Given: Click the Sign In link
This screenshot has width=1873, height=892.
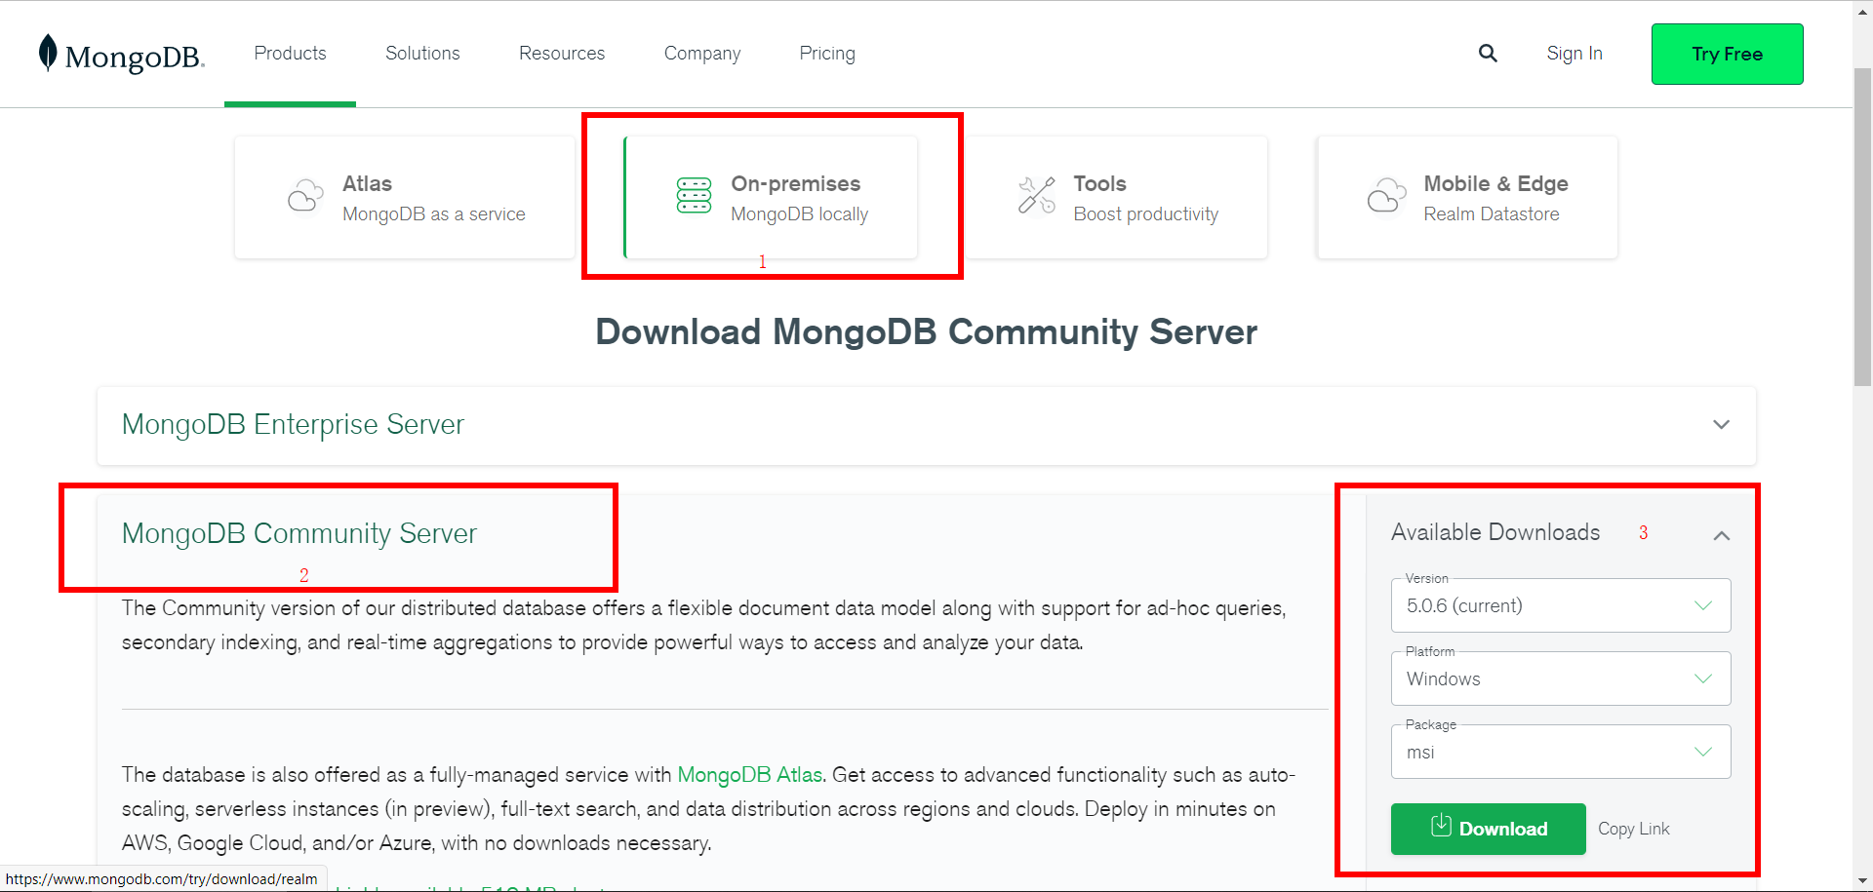Looking at the screenshot, I should click(x=1574, y=54).
